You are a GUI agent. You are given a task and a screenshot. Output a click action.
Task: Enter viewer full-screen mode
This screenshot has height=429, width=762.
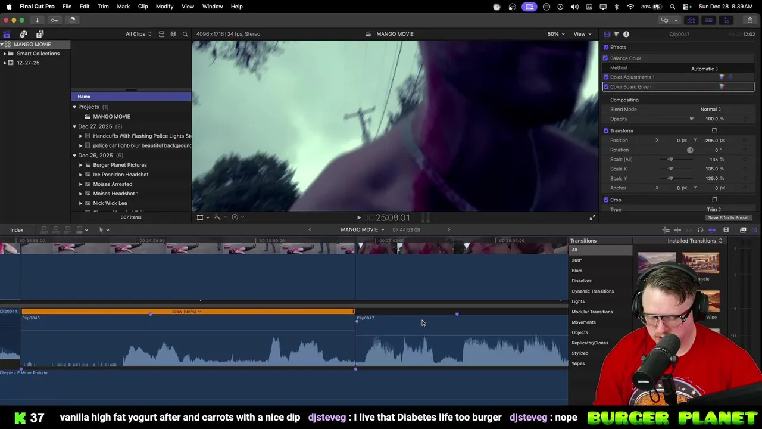coord(592,217)
